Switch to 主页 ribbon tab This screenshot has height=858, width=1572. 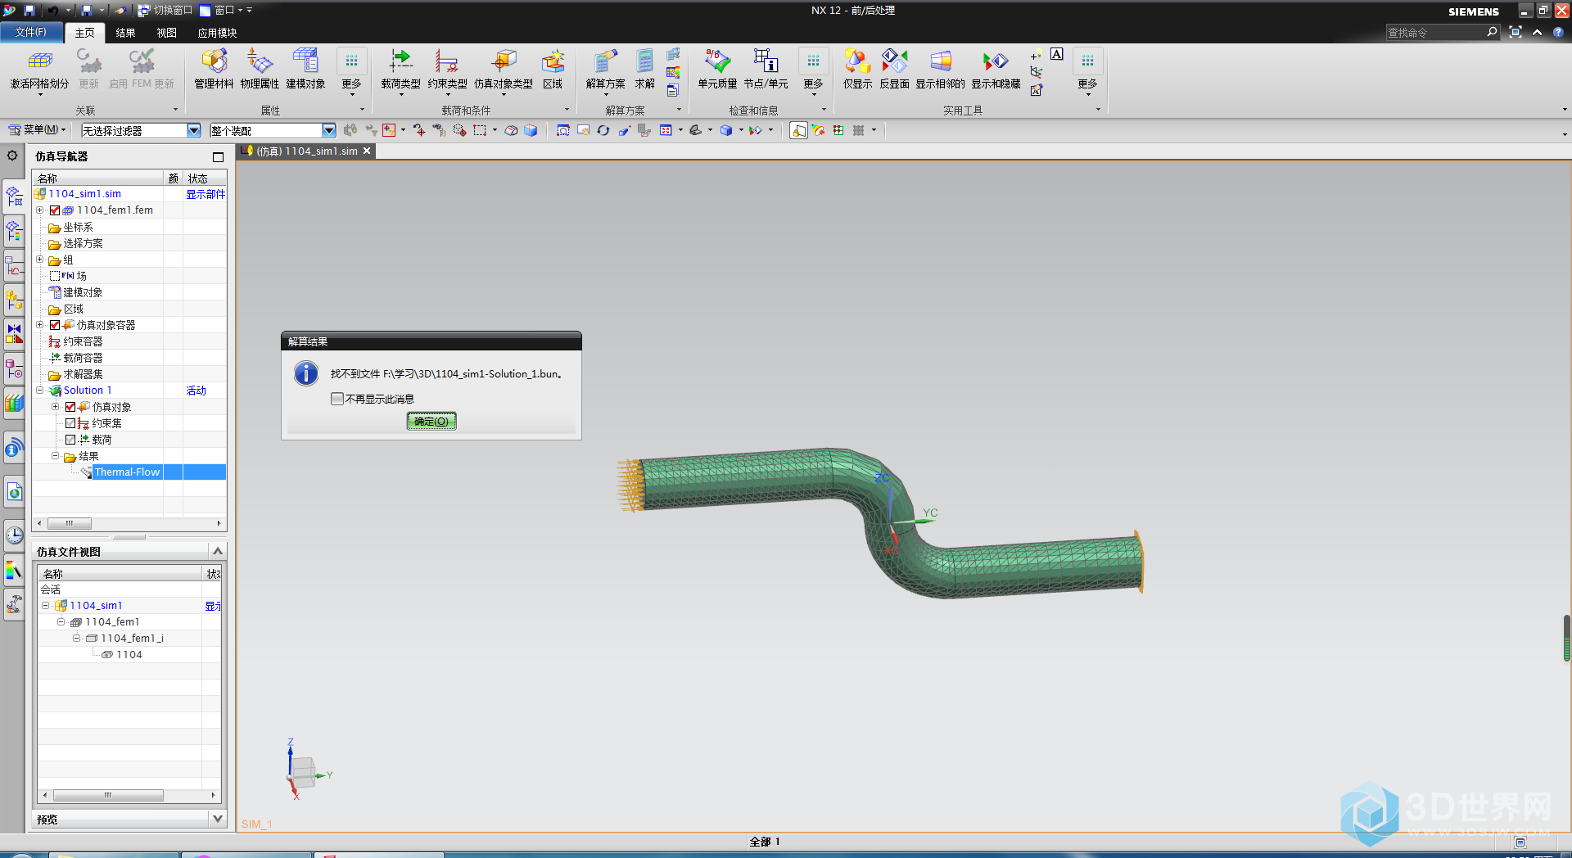tap(85, 33)
